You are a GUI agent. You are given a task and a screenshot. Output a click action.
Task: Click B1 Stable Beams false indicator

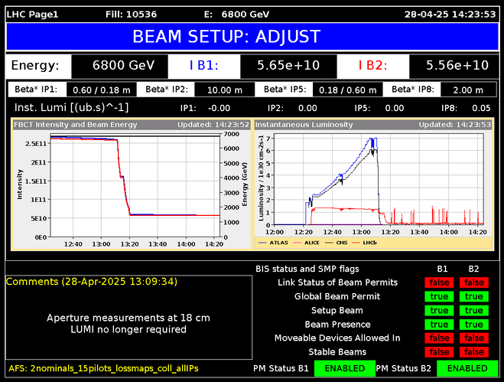click(x=439, y=352)
